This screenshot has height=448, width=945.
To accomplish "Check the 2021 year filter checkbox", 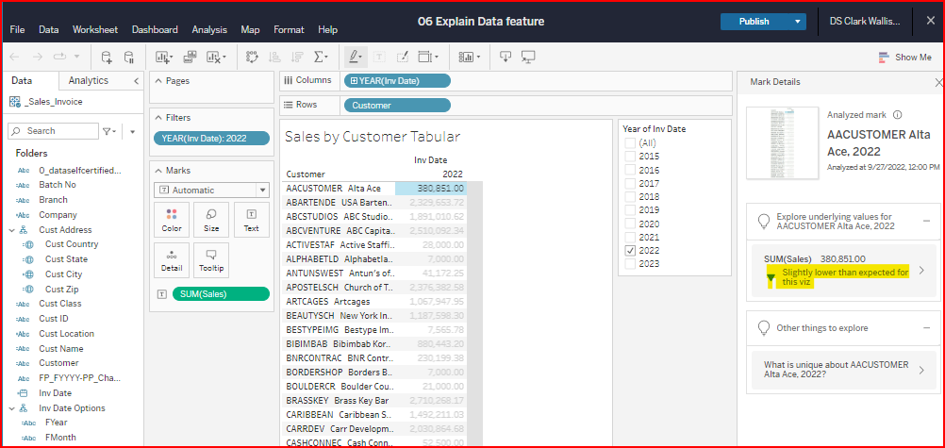I will (629, 238).
